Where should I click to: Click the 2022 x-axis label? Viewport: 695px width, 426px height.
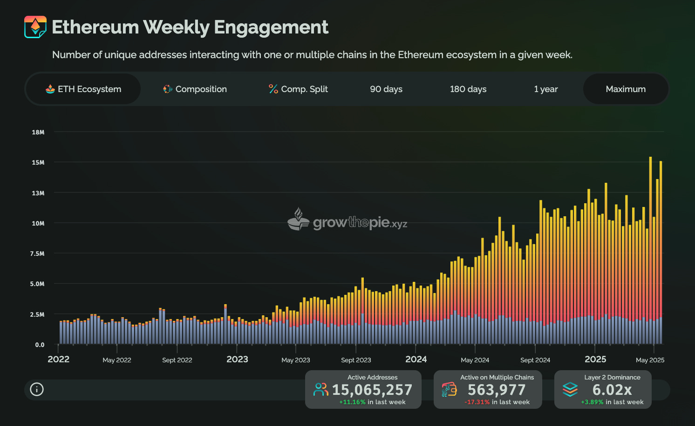(58, 359)
